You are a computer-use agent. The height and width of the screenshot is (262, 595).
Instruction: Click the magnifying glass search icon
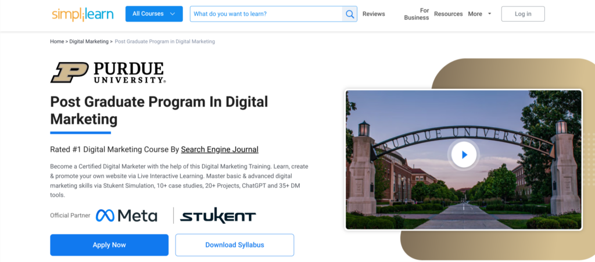350,14
